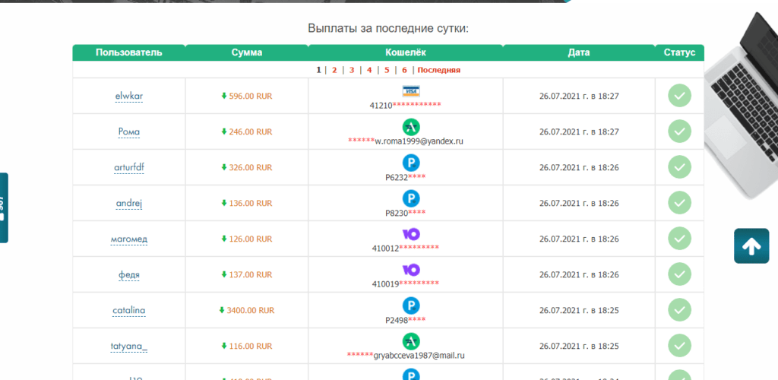Click the YooMoney icon in магомед's row
The image size is (778, 380).
click(x=411, y=234)
